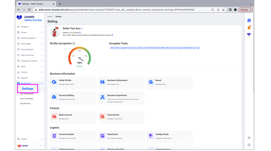Image resolution: width=271 pixels, height=151 pixels.
Task: Click the edit note icon in right sidebar
Action: (x=249, y=145)
